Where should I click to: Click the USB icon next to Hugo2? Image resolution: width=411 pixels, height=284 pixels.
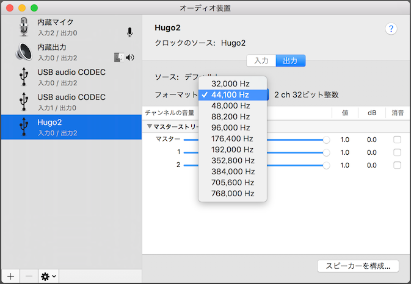pyautogui.click(x=24, y=127)
